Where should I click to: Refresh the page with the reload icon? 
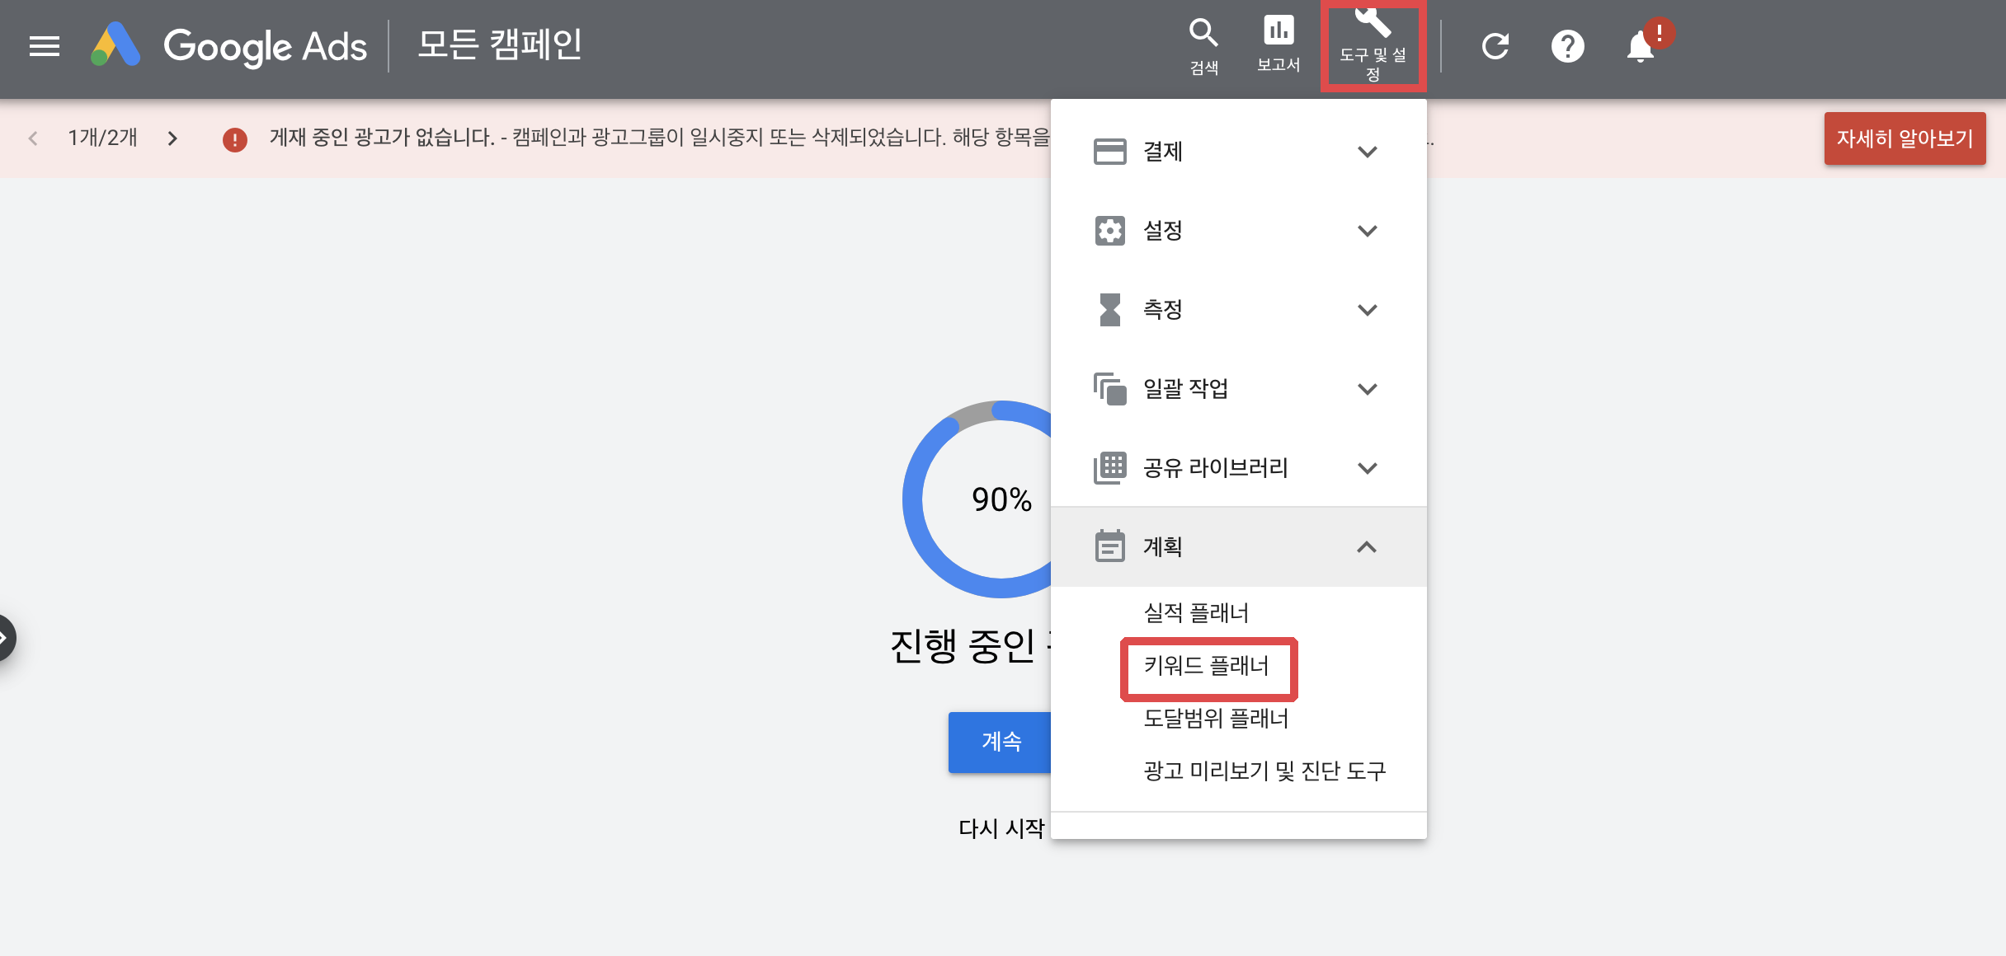1495,46
